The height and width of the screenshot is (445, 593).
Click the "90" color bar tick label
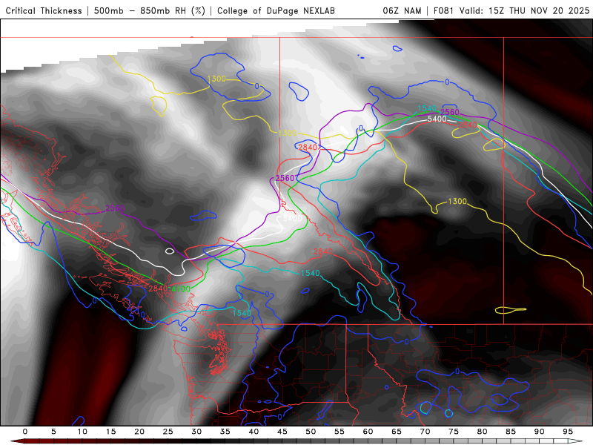[539, 432]
